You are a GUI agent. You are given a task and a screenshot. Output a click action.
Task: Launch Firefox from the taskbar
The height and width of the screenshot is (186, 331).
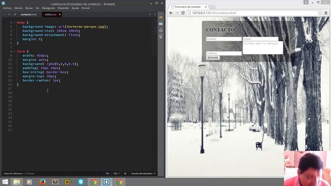coord(42,182)
